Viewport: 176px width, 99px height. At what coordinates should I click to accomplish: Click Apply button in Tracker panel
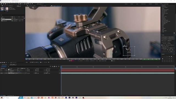click(171, 51)
